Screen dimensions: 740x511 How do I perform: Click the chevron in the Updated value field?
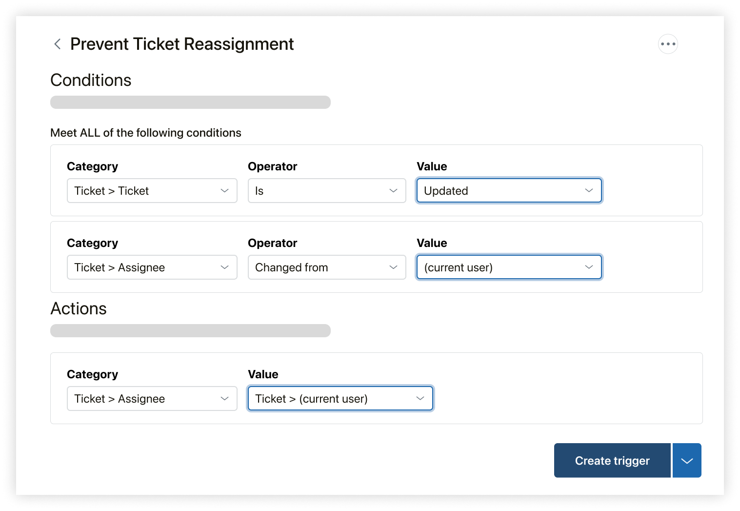pos(589,190)
